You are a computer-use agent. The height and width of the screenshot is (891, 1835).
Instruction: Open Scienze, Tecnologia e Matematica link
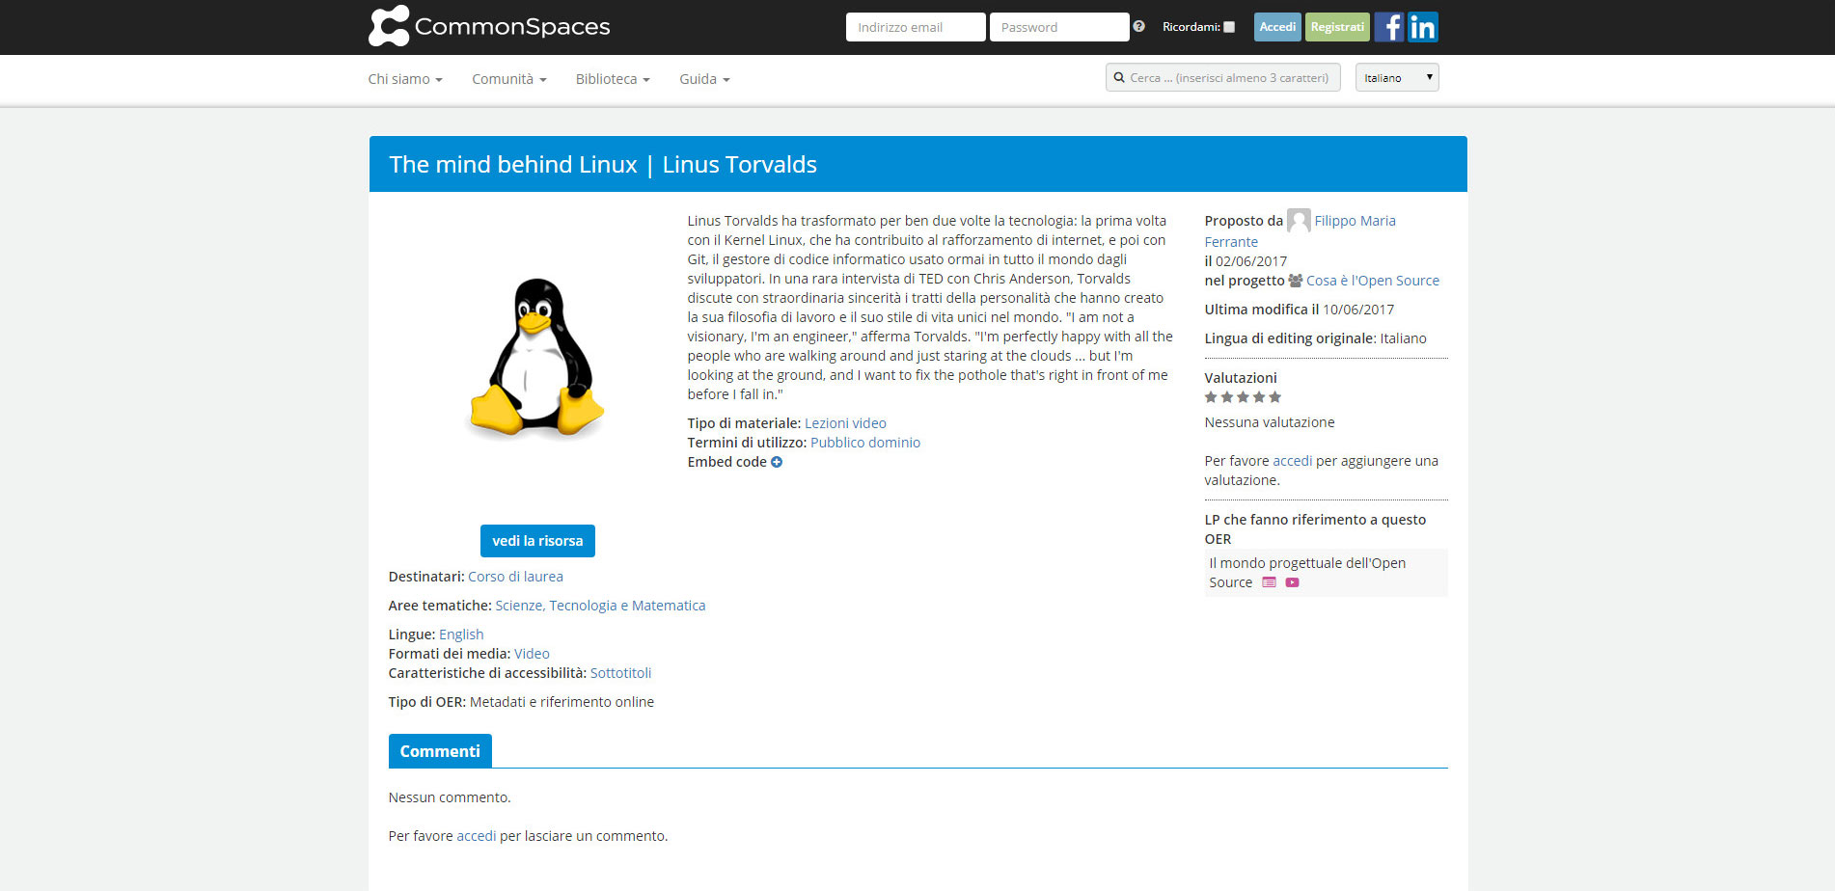coord(600,606)
